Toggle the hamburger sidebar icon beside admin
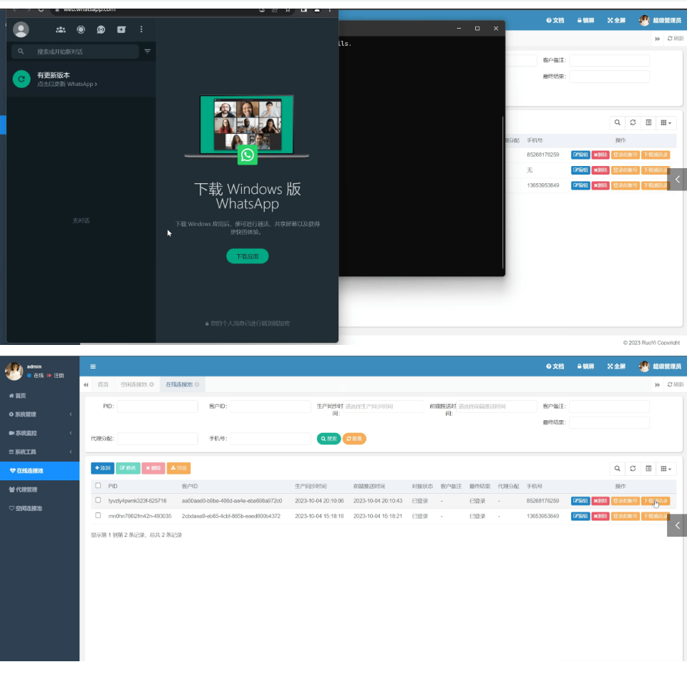The width and height of the screenshot is (687, 687). click(93, 366)
